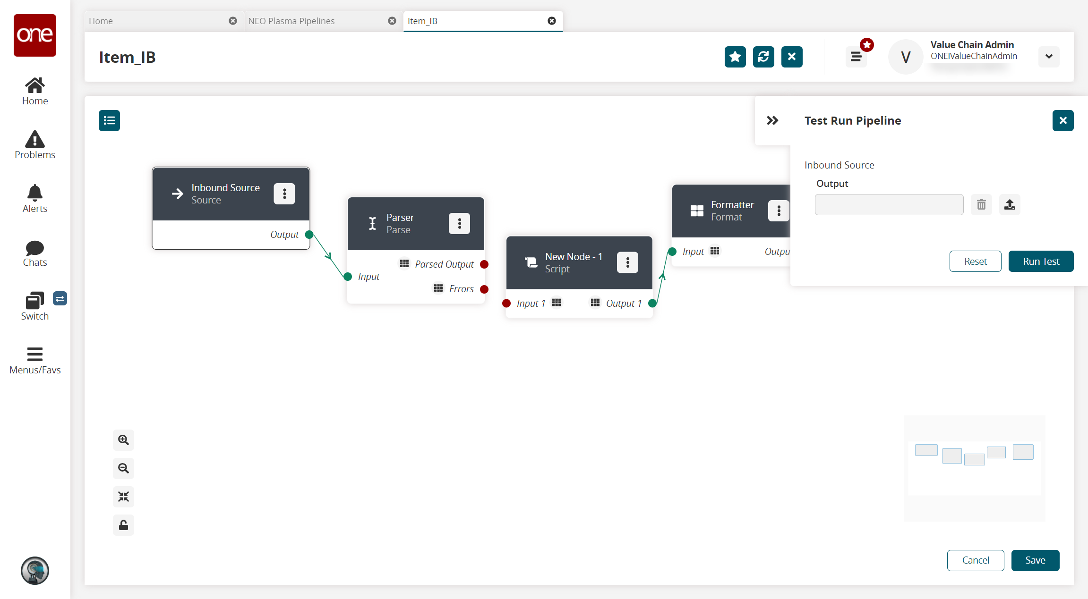Click the Output text input field
Screen dimensions: 1088x599
click(x=889, y=204)
